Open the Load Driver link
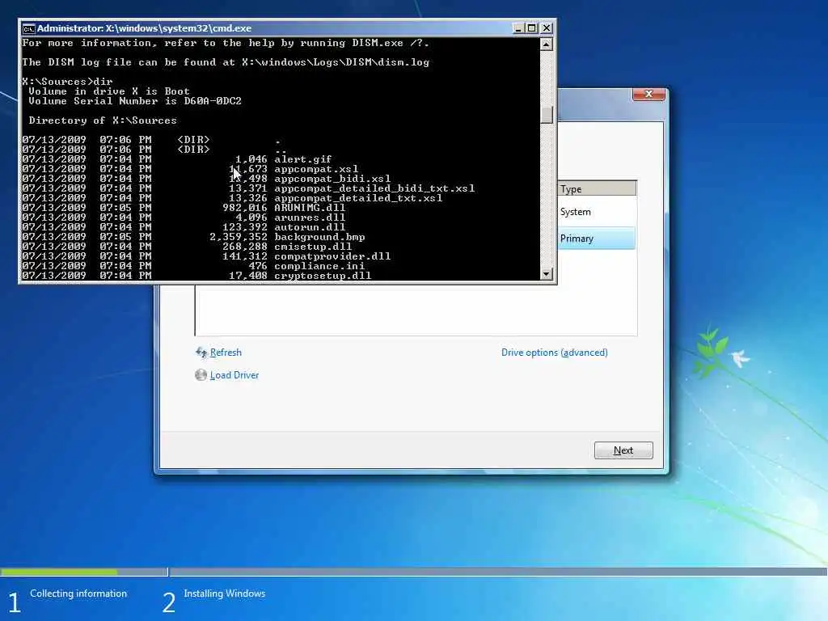Image resolution: width=828 pixels, height=621 pixels. pos(234,375)
